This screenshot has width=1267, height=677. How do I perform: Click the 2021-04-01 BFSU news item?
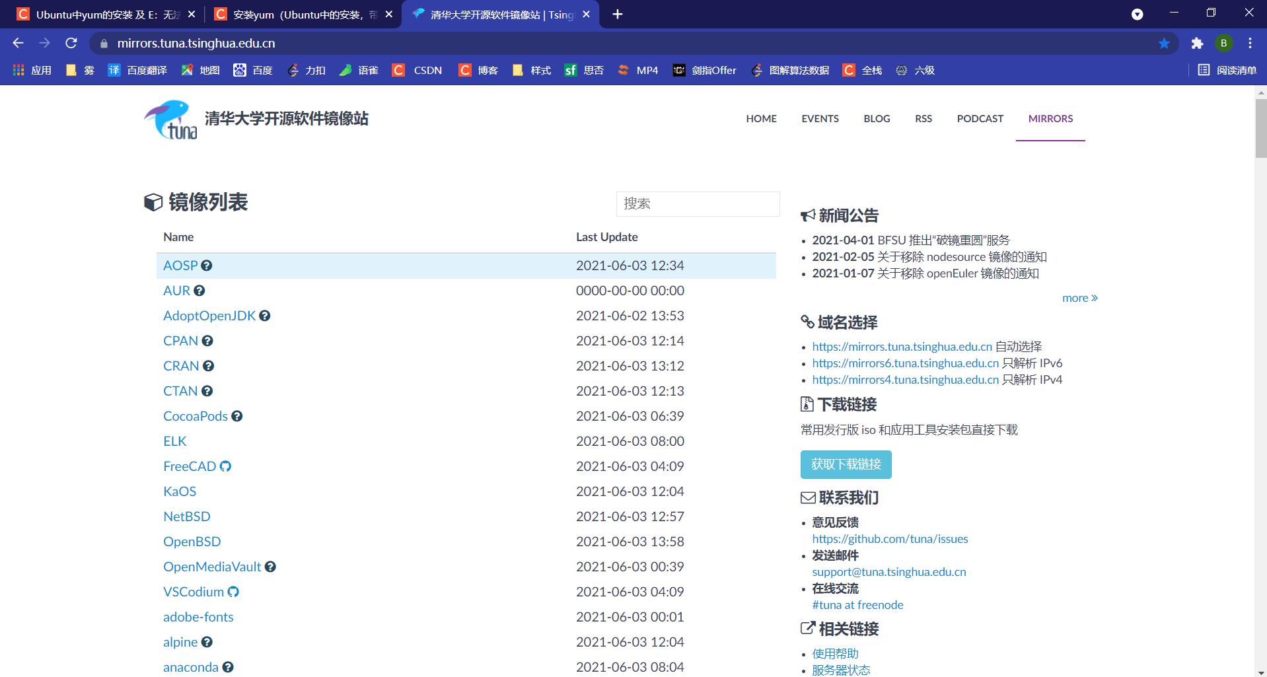(911, 240)
